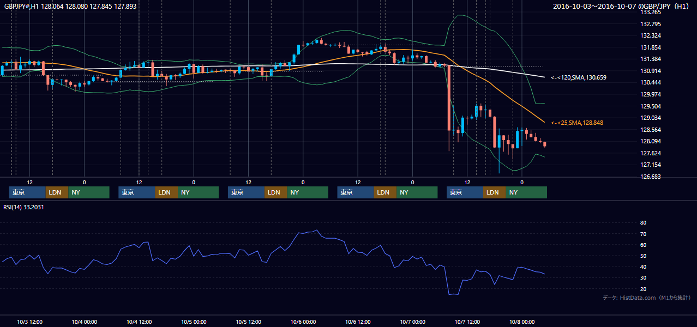The width and height of the screenshot is (697, 327).
Task: Click the GBPJPY#,H1 symbol header text
Action: coord(71,7)
